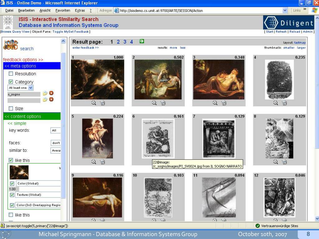The height and width of the screenshot is (239, 319).
Task: Uncheck the Category checkbox
Action: tap(11, 82)
